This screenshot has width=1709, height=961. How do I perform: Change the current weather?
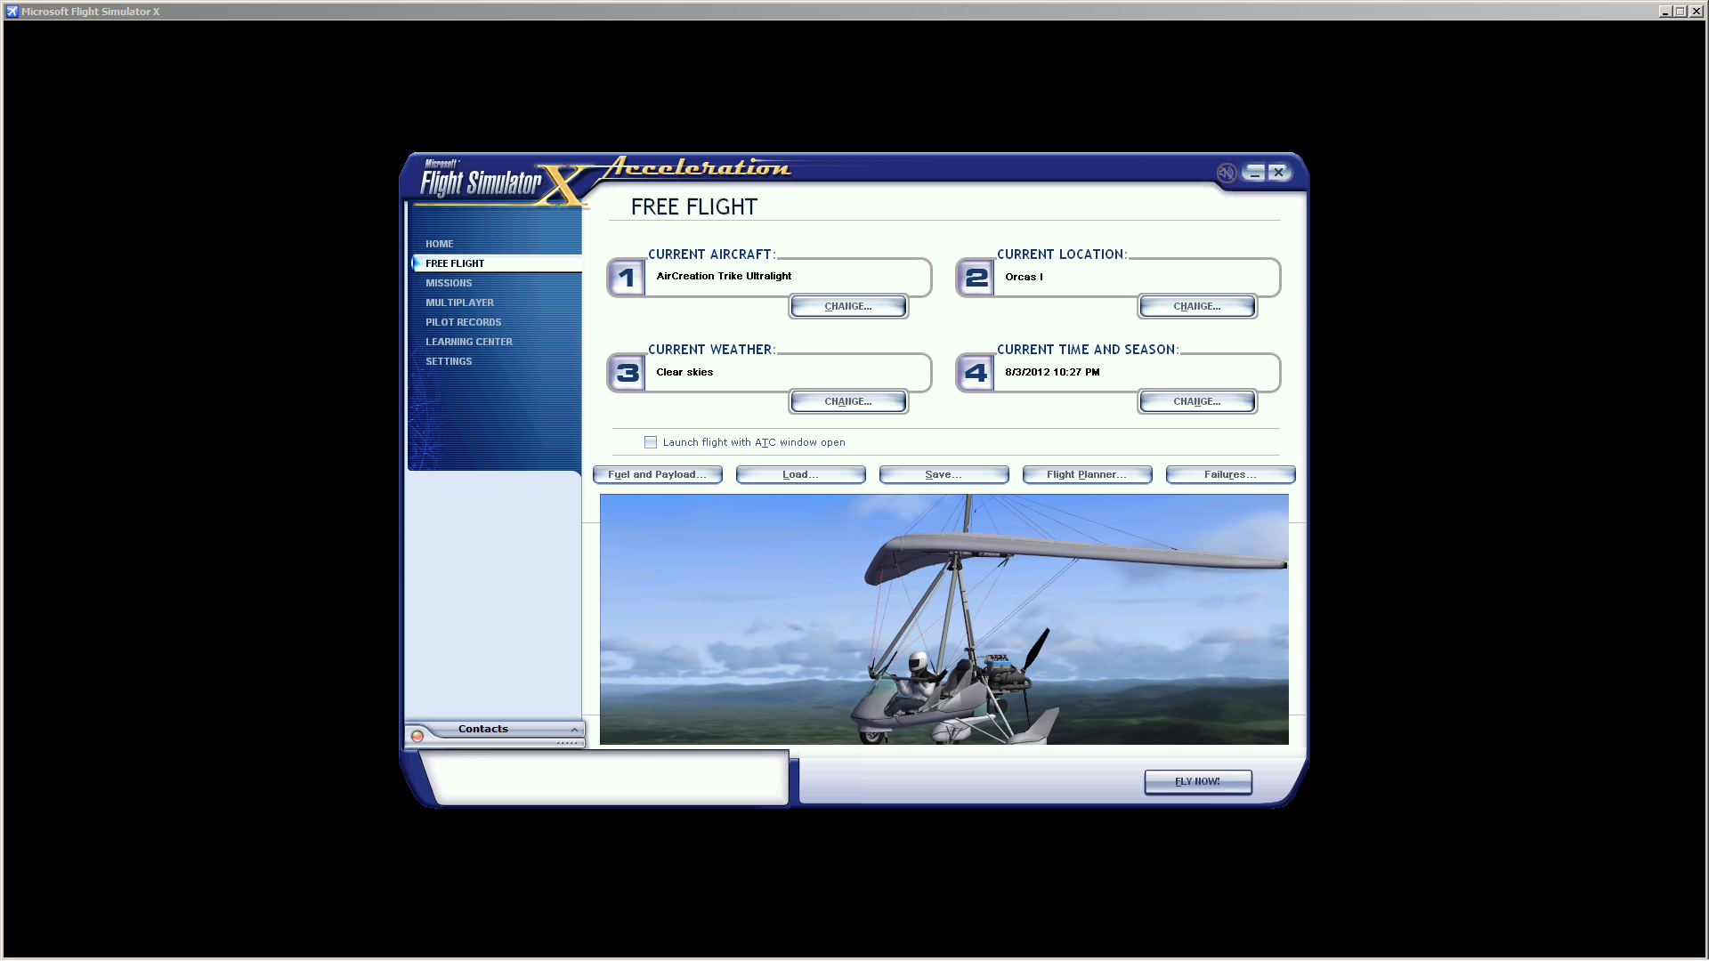848,401
